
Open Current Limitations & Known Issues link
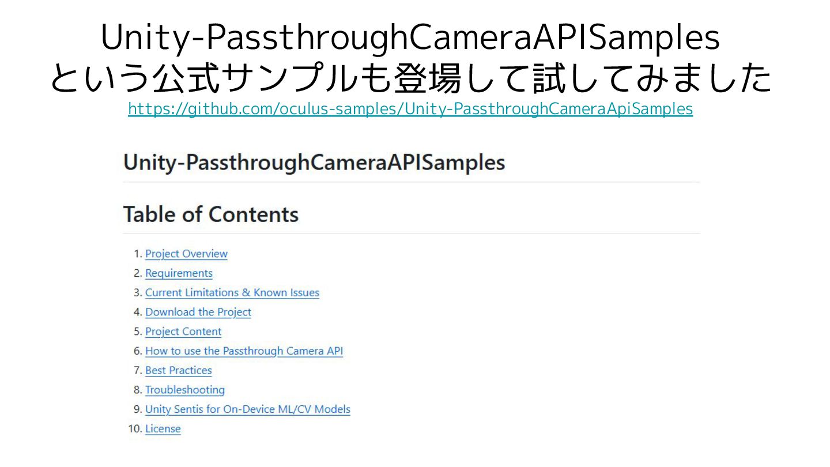232,292
